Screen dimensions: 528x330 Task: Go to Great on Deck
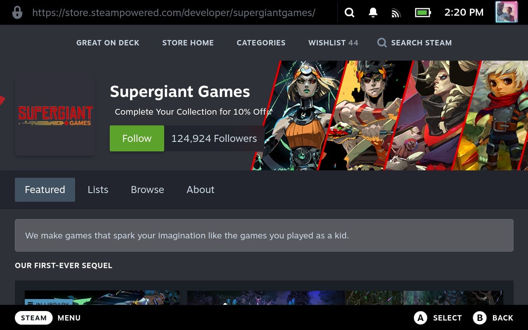108,42
